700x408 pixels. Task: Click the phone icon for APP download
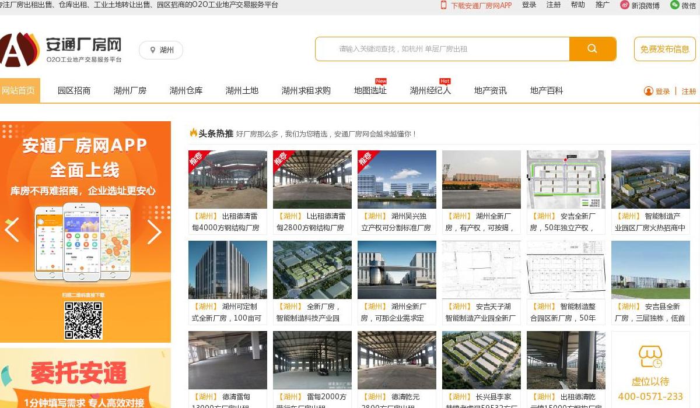[443, 5]
